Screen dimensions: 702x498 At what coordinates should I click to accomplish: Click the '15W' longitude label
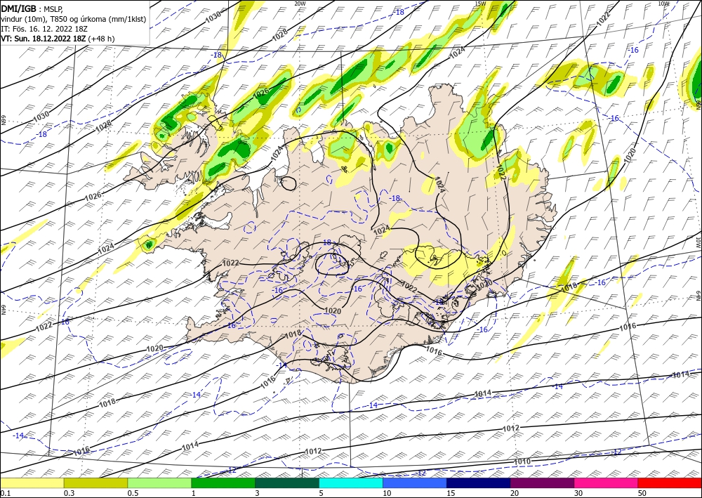pos(480,3)
